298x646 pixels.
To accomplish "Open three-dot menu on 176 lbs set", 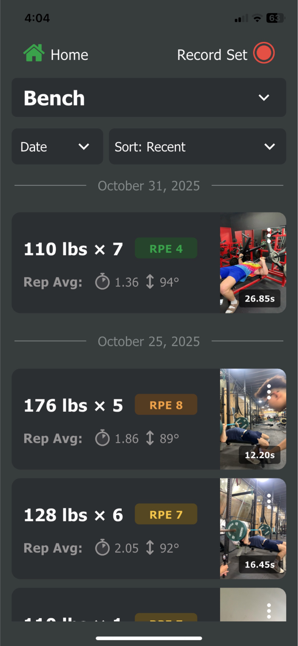I will (269, 391).
